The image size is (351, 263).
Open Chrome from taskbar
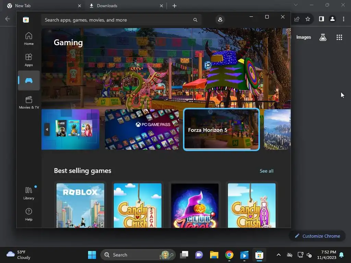coord(229,255)
